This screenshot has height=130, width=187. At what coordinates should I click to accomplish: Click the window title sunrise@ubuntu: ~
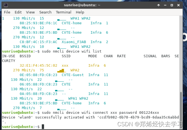(x=82, y=5)
